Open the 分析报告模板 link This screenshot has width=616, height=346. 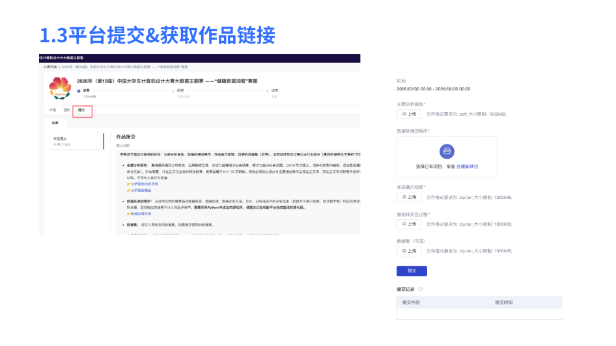(141, 191)
